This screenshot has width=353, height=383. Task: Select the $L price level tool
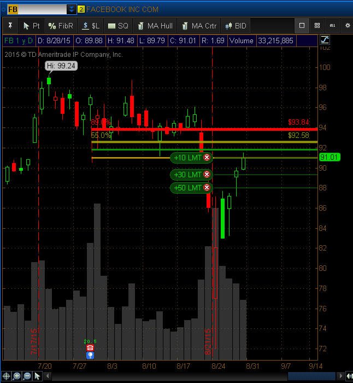pyautogui.click(x=91, y=26)
